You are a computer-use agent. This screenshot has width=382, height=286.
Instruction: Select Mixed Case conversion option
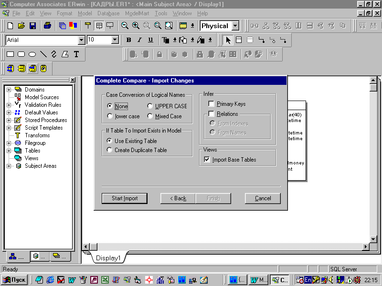pos(164,116)
